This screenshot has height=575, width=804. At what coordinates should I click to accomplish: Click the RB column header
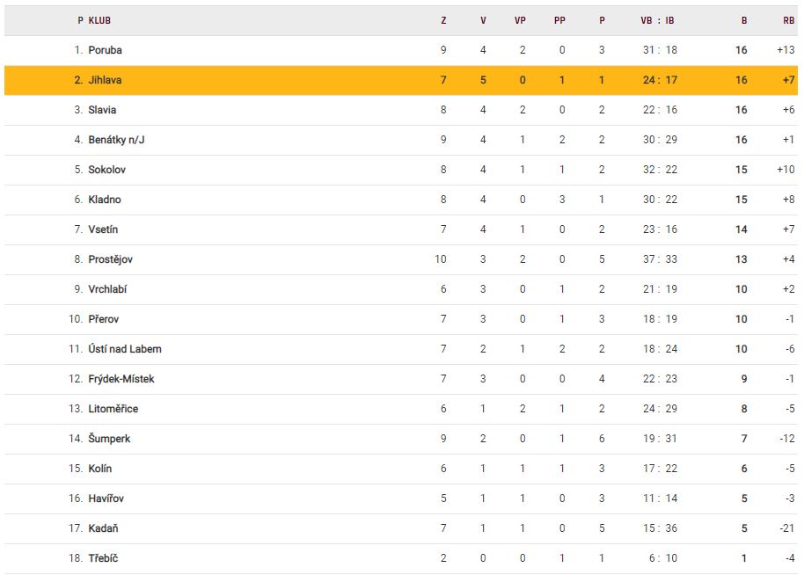click(788, 20)
